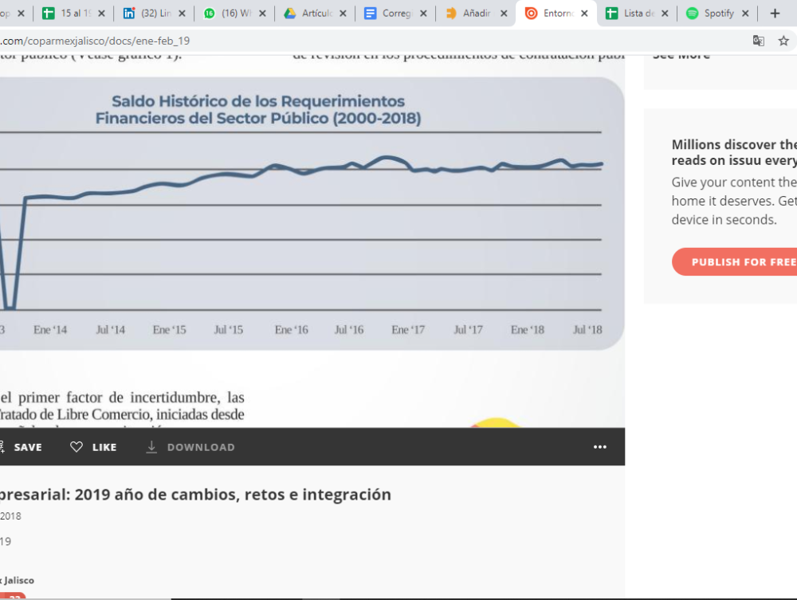Close the LinkedIn tab
This screenshot has height=600, width=797.
point(182,14)
